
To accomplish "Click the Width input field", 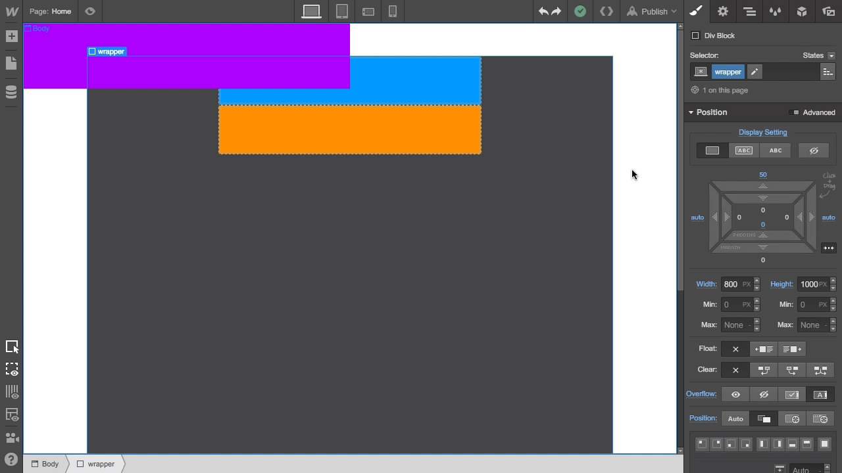I will 737,284.
